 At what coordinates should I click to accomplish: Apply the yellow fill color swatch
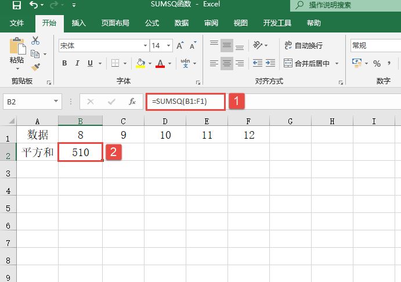coord(140,63)
